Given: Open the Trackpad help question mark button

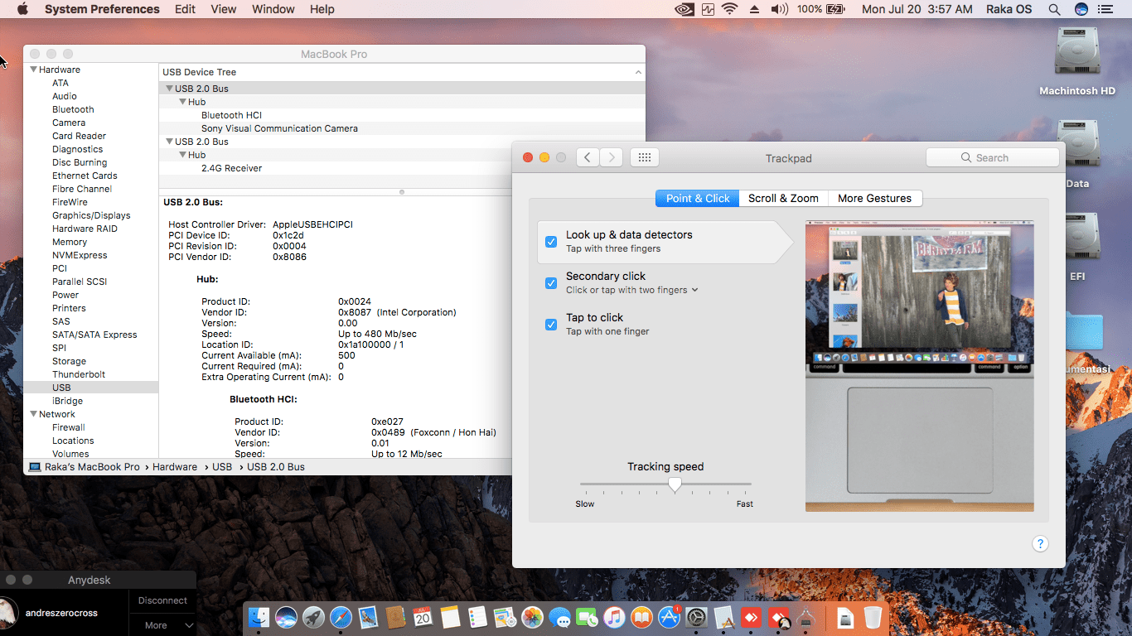Looking at the screenshot, I should coord(1040,544).
